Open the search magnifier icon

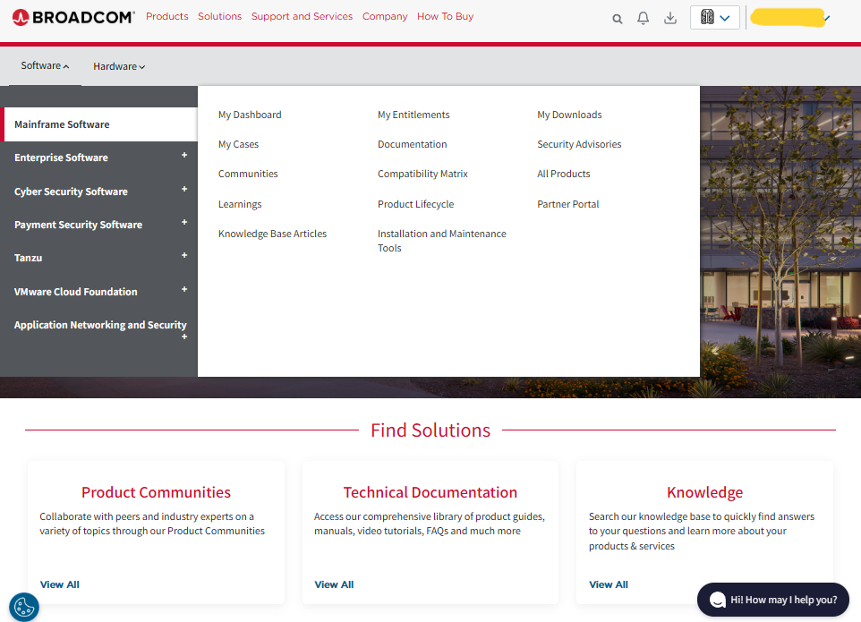618,19
